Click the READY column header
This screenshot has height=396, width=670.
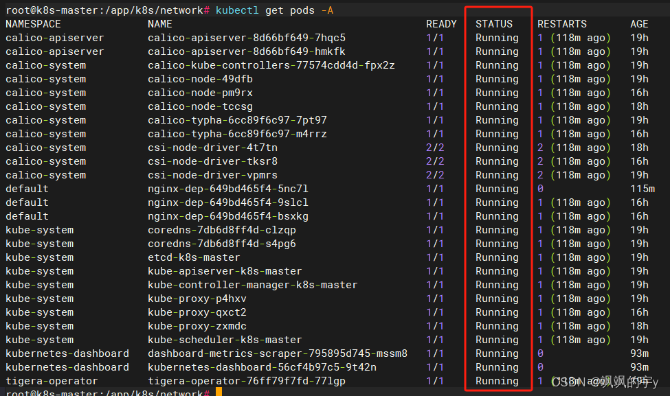pos(441,23)
